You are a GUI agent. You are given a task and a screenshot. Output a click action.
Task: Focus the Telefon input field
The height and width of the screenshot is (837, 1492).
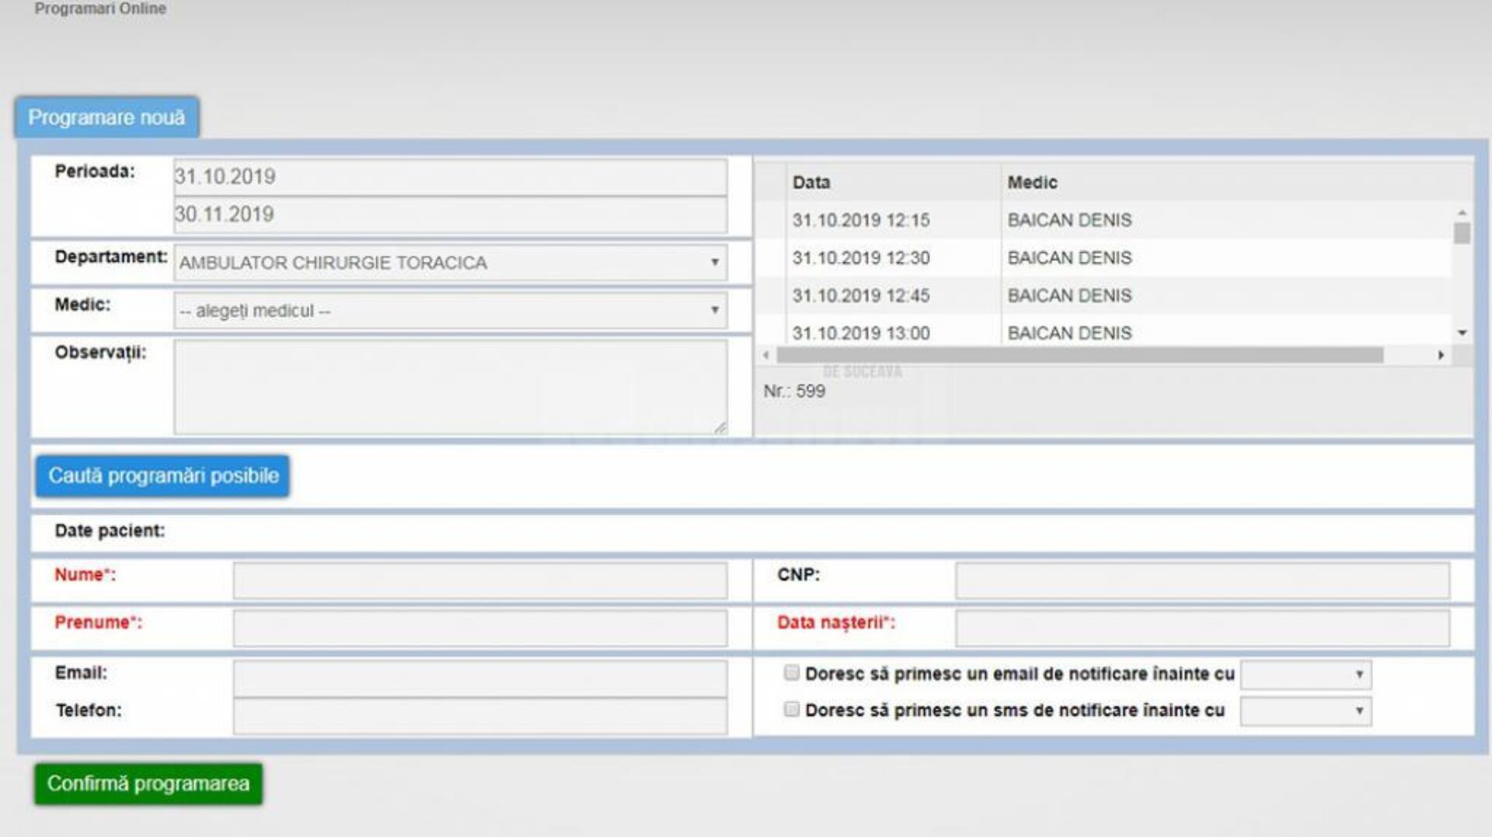click(480, 716)
